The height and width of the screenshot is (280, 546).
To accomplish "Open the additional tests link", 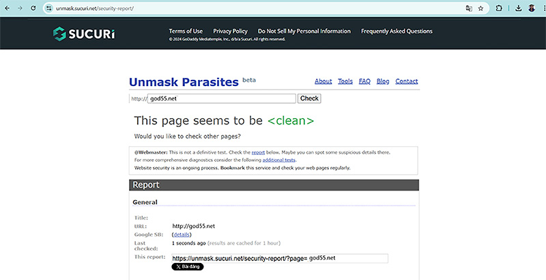I will tap(278, 160).
